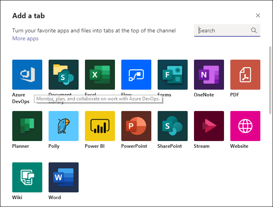Image resolution: width=273 pixels, height=207 pixels.
Task: Choose the Excel app icon
Action: (x=100, y=75)
